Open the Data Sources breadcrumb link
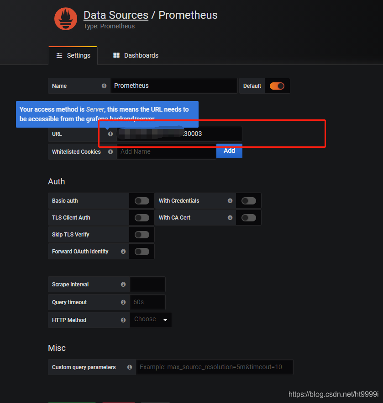This screenshot has height=403, width=383. (x=115, y=15)
